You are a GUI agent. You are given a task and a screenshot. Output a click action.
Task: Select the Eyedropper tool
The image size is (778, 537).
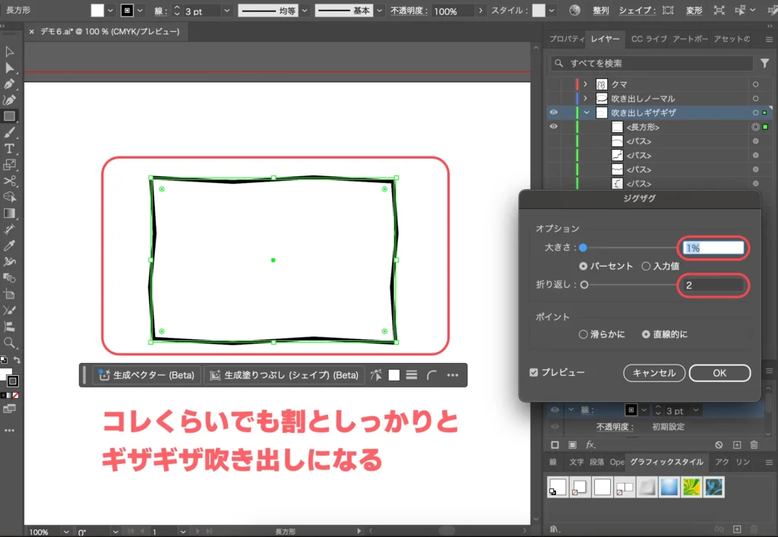pos(10,247)
